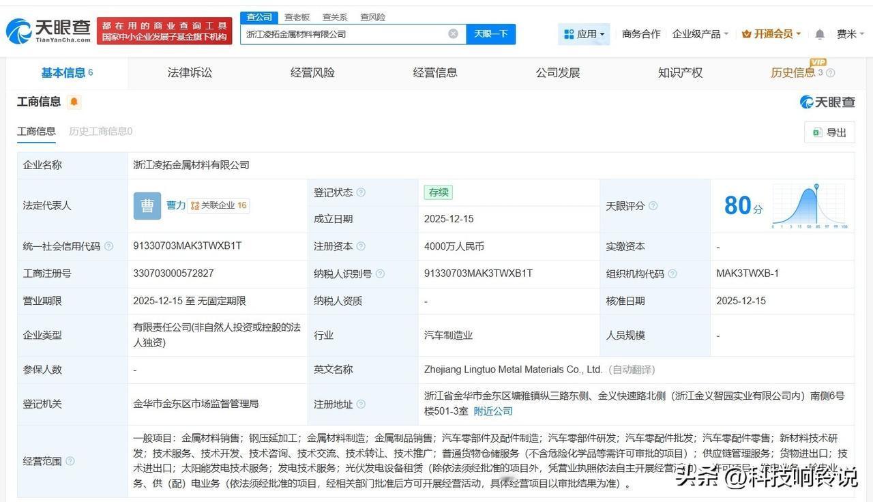Viewport: 873px width, 502px height.
Task: Click the 天眼一下 search button
Action: 491,33
